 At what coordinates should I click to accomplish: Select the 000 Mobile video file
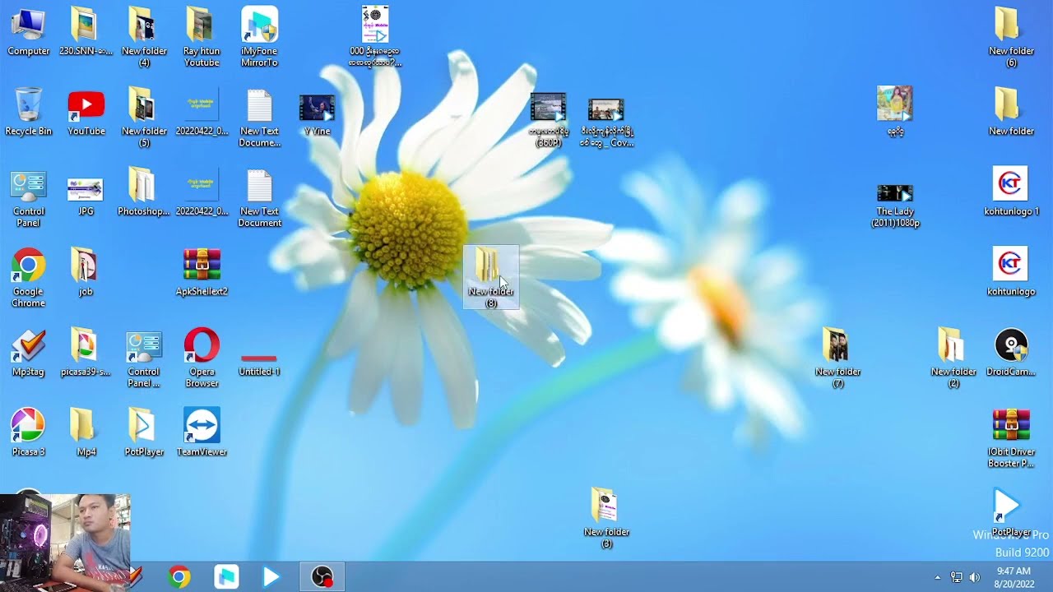(x=375, y=36)
